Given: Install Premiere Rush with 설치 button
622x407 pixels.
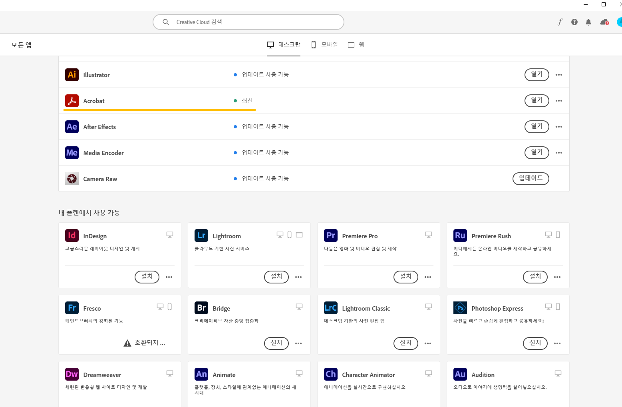Looking at the screenshot, I should [535, 277].
